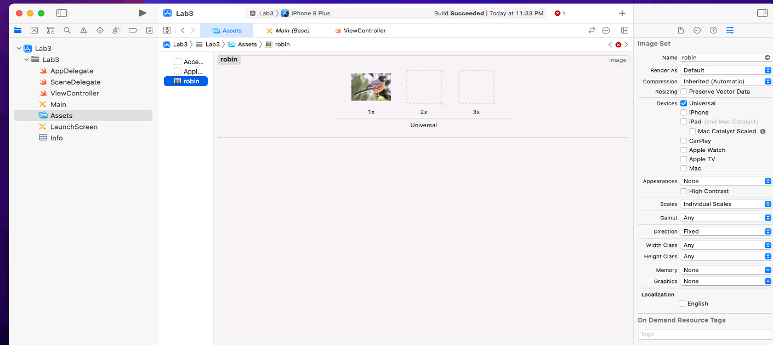Viewport: 773px width, 345px height.
Task: Show the History inspector
Action: pyautogui.click(x=697, y=30)
